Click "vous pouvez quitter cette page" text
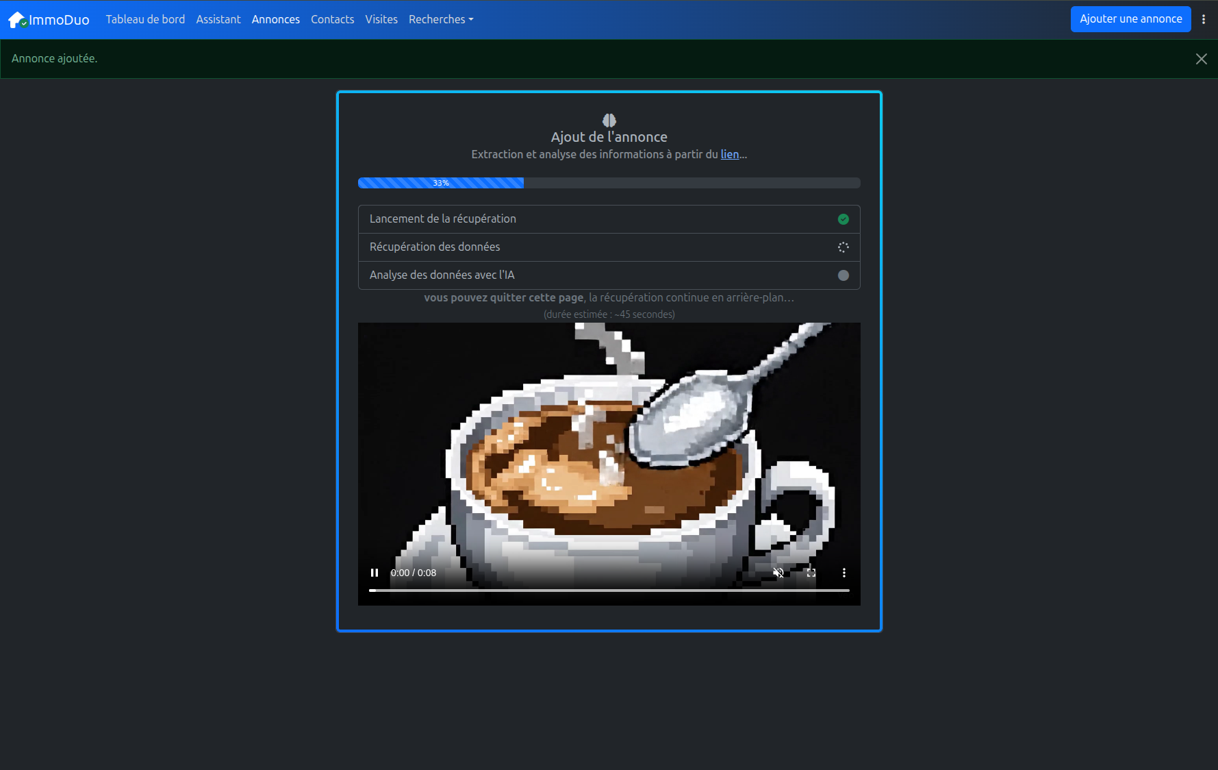This screenshot has height=770, width=1218. coord(504,297)
